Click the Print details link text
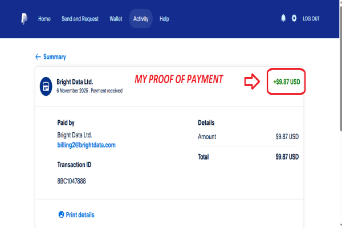This screenshot has height=228, width=342. (80, 215)
